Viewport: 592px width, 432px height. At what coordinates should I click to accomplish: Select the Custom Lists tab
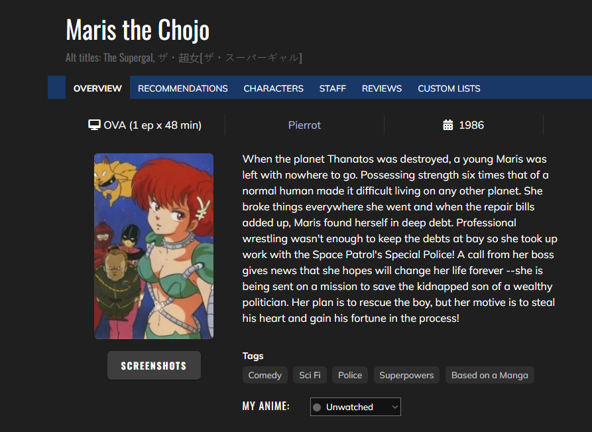pyautogui.click(x=449, y=88)
